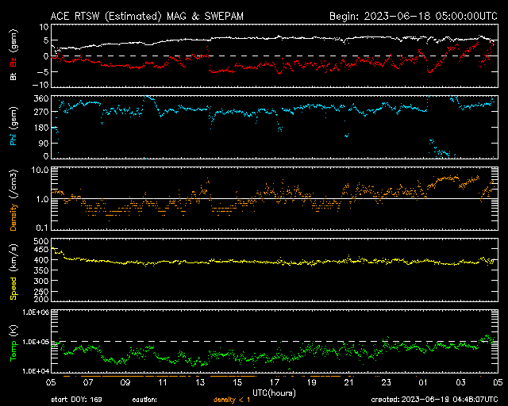
Task: Click the yellow Speed (km/s) axis label
Action: [13, 270]
